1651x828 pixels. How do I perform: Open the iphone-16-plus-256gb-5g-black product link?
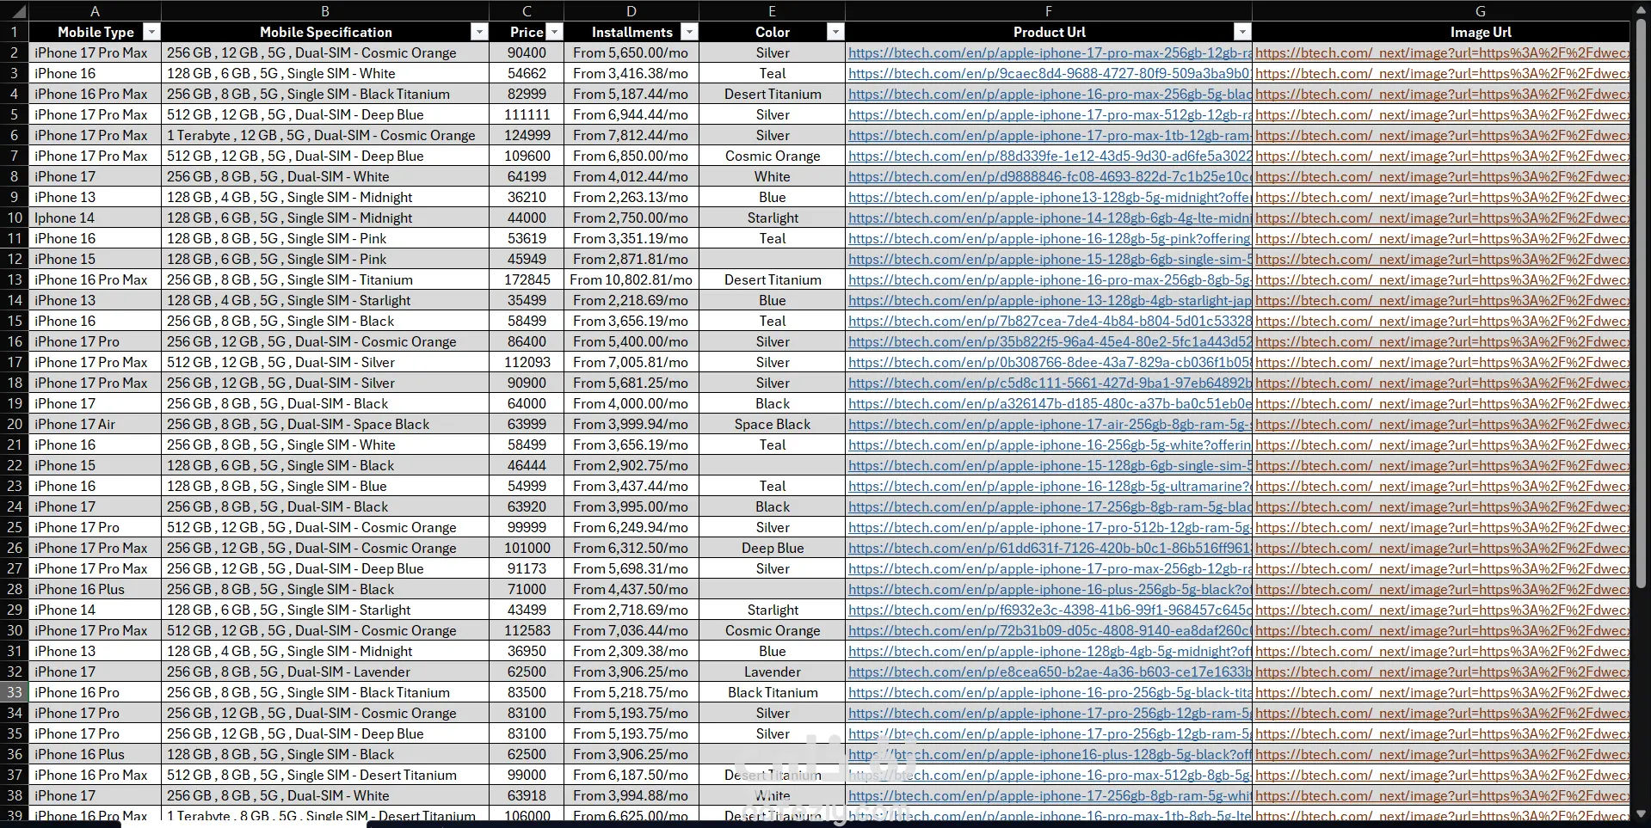[1050, 589]
